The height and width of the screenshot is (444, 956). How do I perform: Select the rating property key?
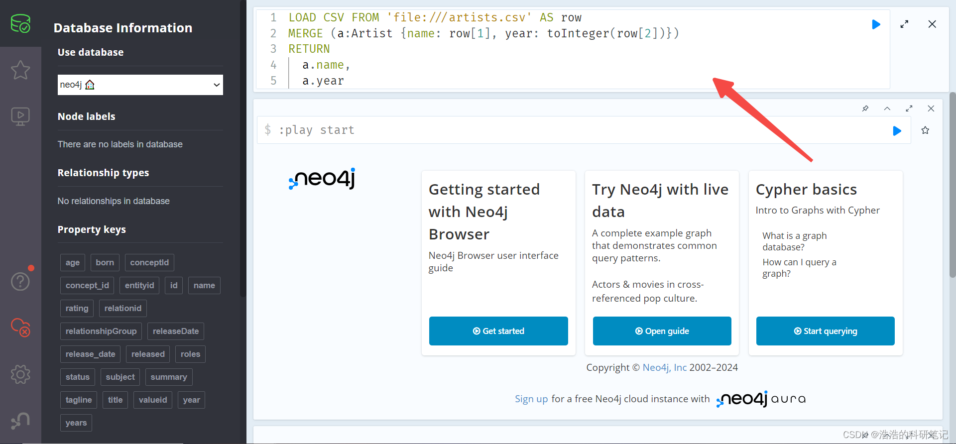coord(77,308)
